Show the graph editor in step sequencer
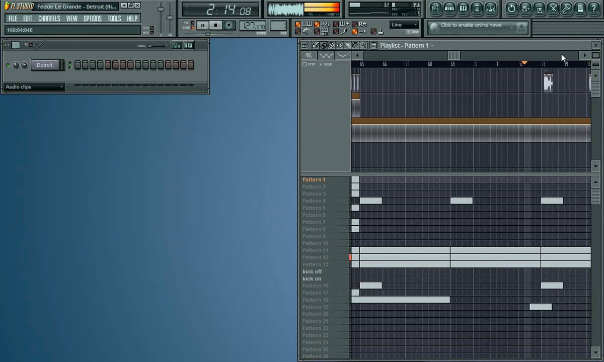This screenshot has height=362, width=604. pos(177,45)
